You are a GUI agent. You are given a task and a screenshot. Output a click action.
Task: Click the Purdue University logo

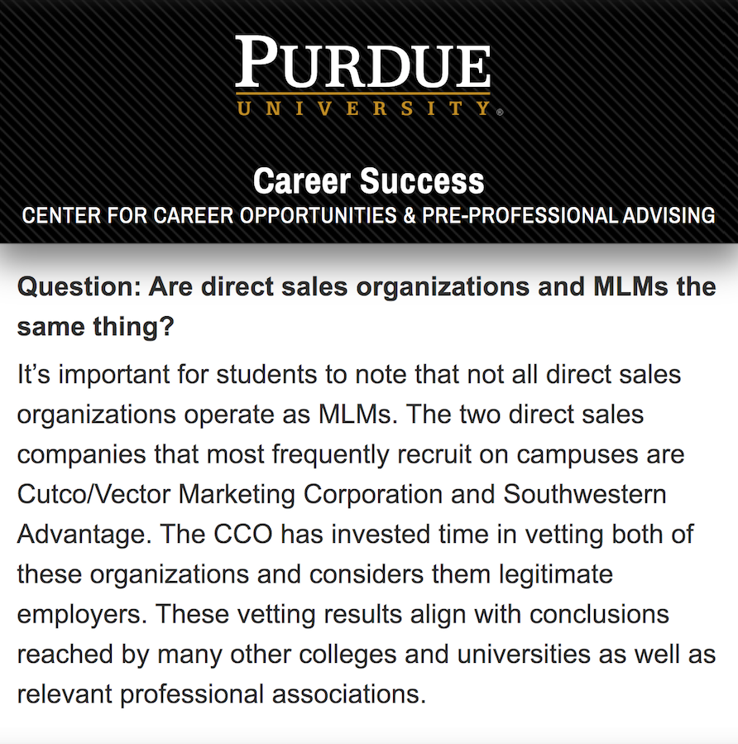point(369,75)
